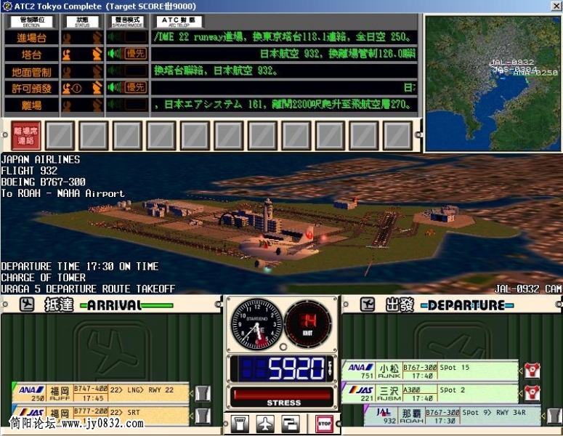Click the 狀態 STATUS column header
Screen dimensions: 563x436
coord(82,22)
